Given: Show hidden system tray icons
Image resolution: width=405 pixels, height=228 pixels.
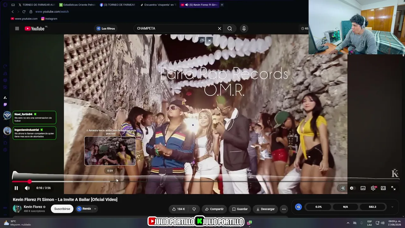Looking at the screenshot, I should pos(348,223).
